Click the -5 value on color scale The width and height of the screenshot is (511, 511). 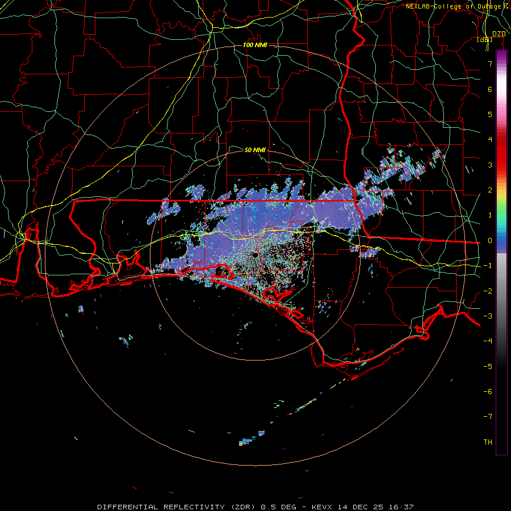coord(488,367)
